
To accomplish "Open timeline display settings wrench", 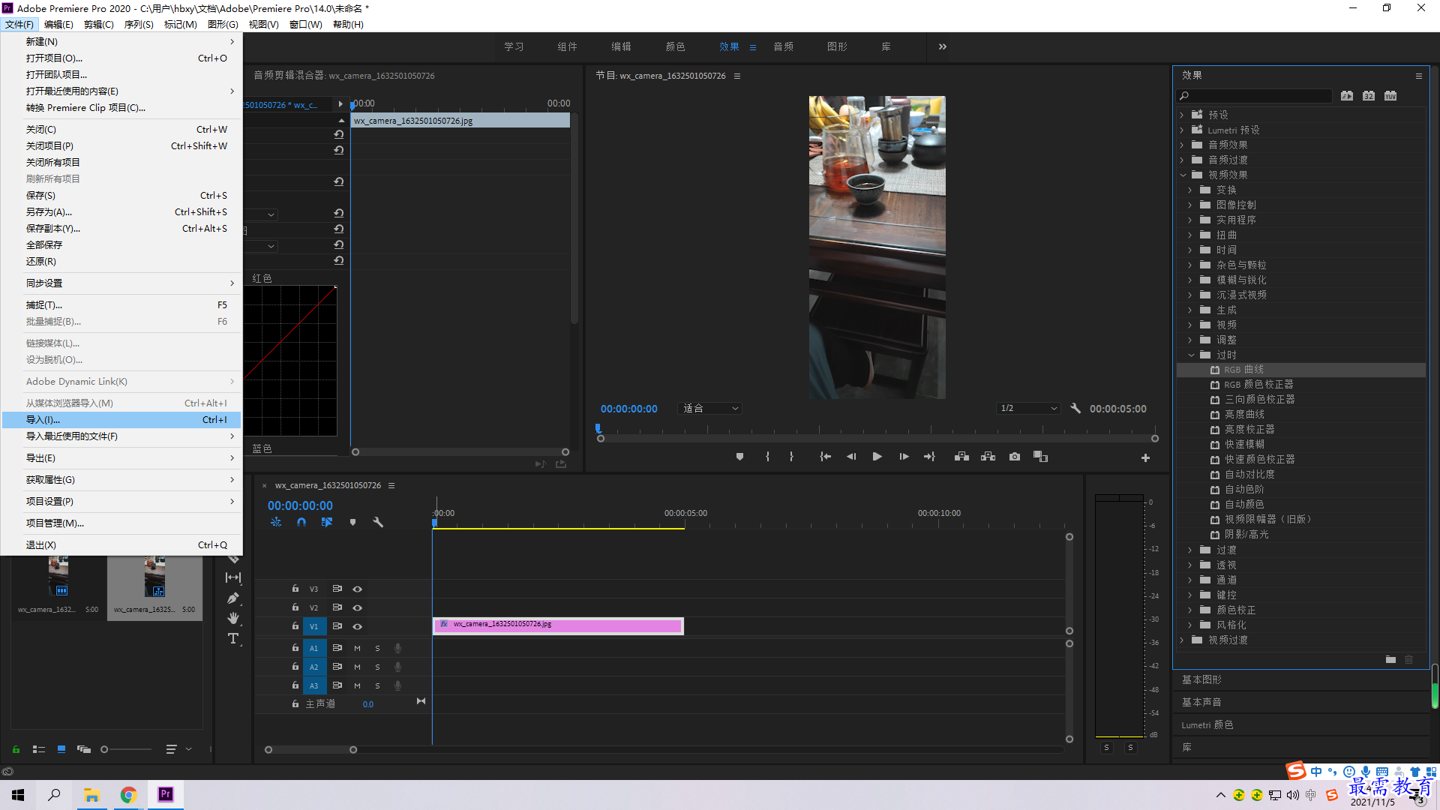I will (378, 522).
